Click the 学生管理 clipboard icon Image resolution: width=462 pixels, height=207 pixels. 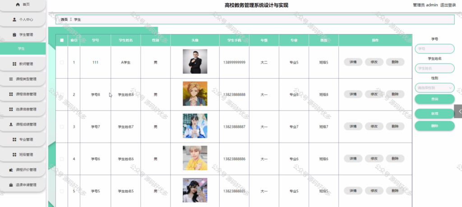point(14,35)
